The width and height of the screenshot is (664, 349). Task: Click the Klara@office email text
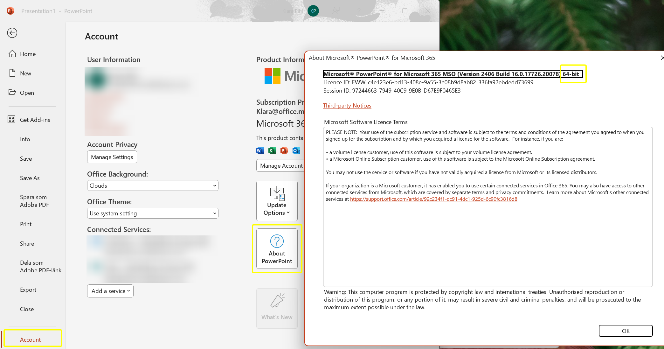pyautogui.click(x=280, y=111)
